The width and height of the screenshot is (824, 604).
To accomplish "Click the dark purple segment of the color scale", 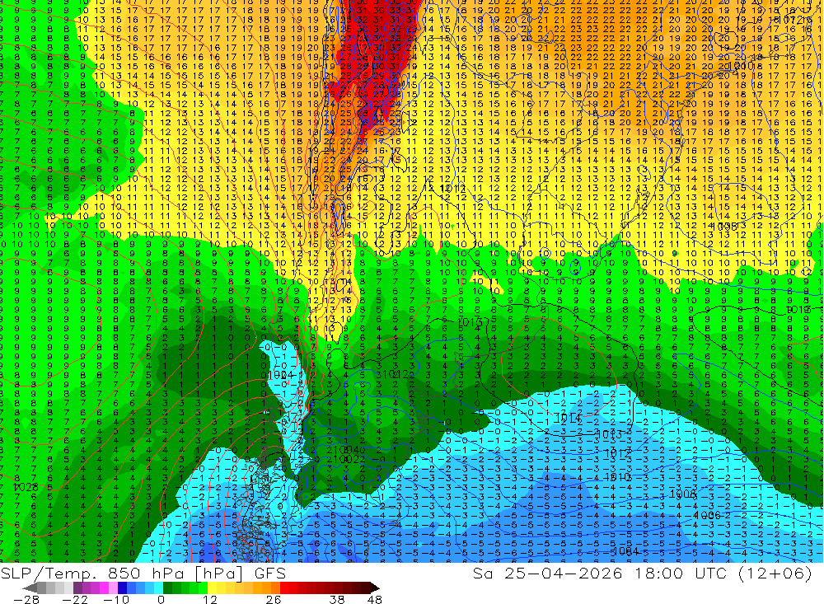I will (77, 588).
